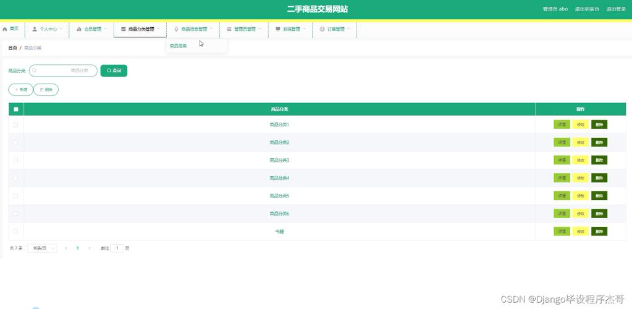
Task: Click the monitor icon for 系统管理
Action: tap(278, 29)
